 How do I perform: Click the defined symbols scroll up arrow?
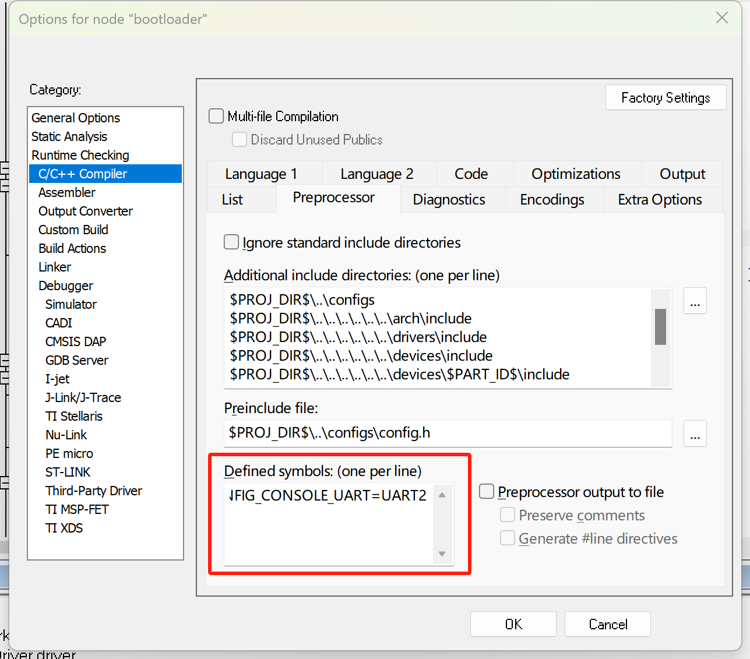[x=442, y=495]
